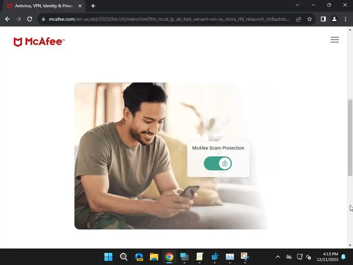
Task: Restore down the Chrome window
Action: pos(329,5)
